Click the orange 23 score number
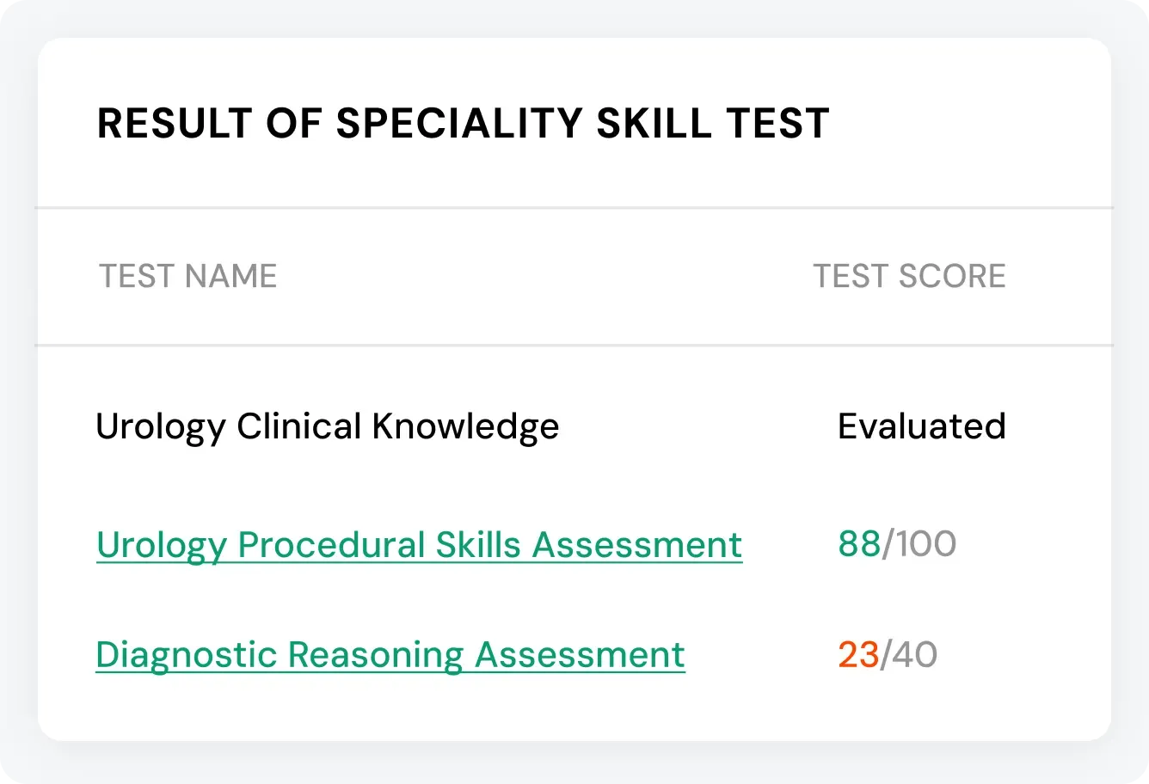 point(858,655)
